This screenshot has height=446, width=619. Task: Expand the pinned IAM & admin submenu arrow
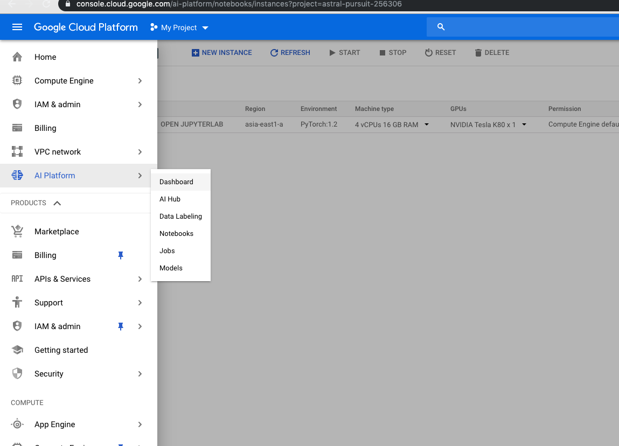pyautogui.click(x=140, y=326)
